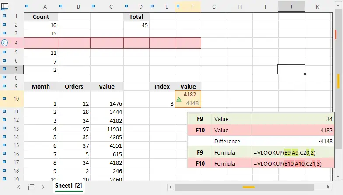Click the blue square marker beside row 2

click(x=4, y=25)
